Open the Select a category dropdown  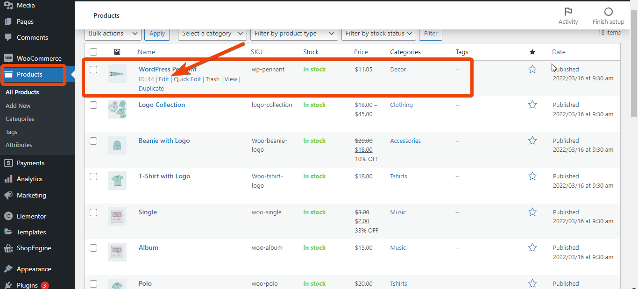[x=213, y=34]
